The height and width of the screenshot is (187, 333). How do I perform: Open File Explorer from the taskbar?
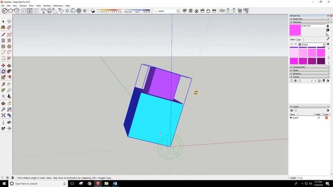(106, 183)
